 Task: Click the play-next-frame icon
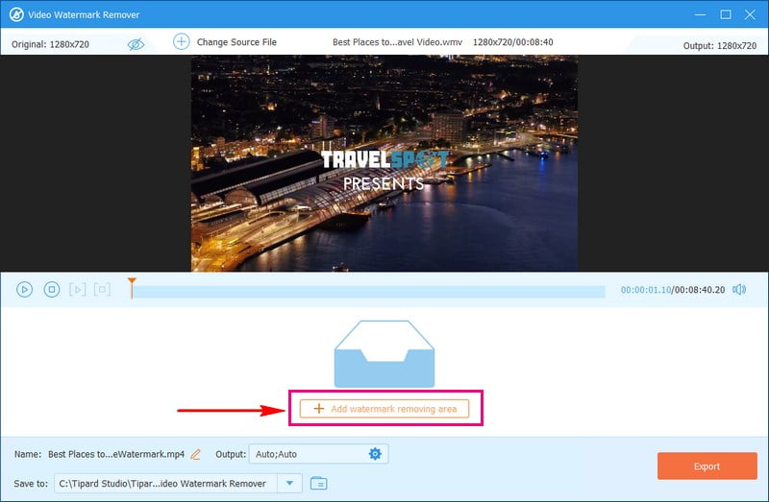pos(78,289)
